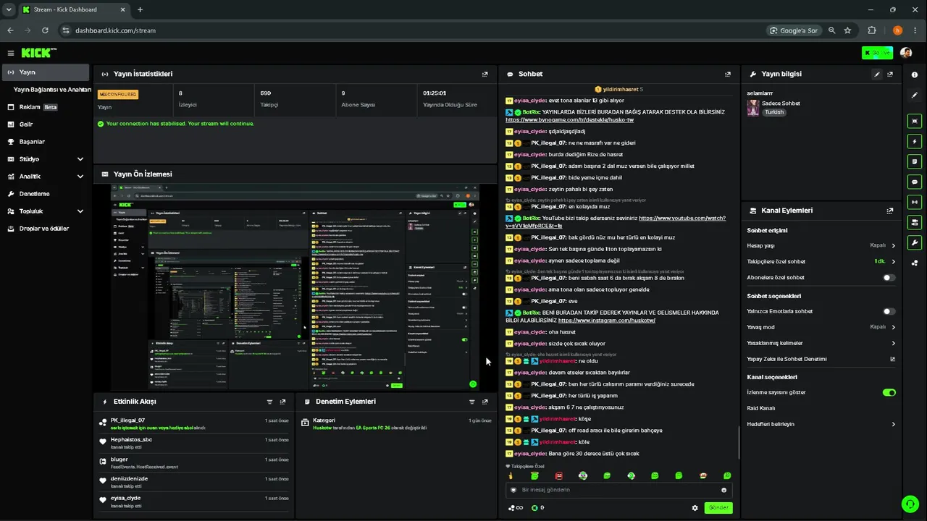Open a new browser tab
The image size is (927, 521).
click(140, 10)
